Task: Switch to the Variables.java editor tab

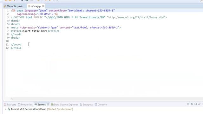Action: pyautogui.click(x=13, y=6)
